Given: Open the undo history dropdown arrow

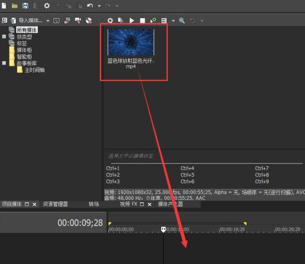Looking at the screenshot, I should pos(99,6).
